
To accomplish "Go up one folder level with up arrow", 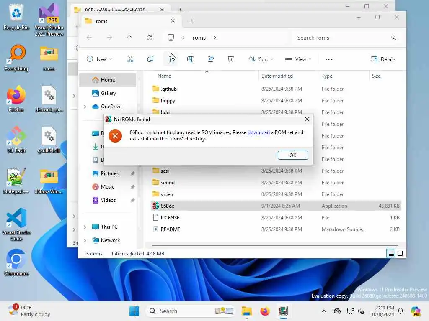I will tap(129, 38).
